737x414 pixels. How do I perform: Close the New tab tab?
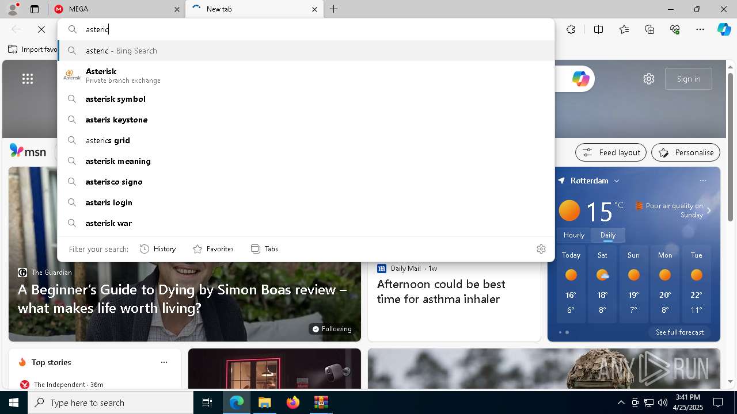coord(314,9)
